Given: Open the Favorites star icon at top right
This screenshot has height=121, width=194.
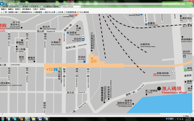Looking at the screenshot, I should pyautogui.click(x=190, y=4).
